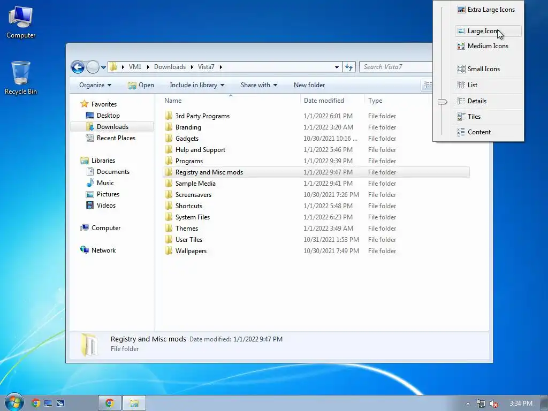Viewport: 548px width, 411px height.
Task: Open Share with dropdown
Action: click(258, 85)
